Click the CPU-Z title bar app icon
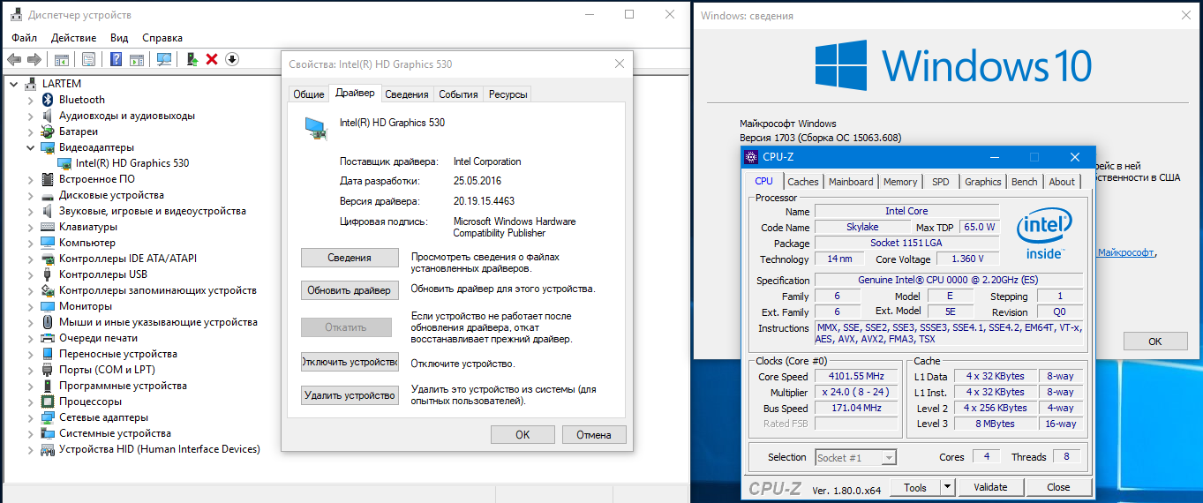 (751, 157)
